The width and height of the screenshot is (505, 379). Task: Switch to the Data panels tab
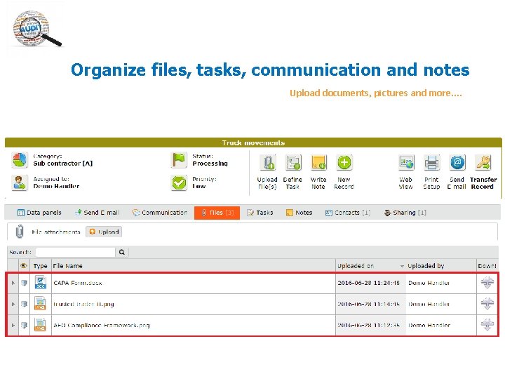39,213
